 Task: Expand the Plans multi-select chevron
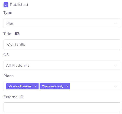click(x=115, y=86)
